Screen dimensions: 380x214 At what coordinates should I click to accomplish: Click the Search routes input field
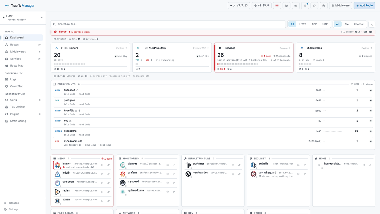click(168, 24)
